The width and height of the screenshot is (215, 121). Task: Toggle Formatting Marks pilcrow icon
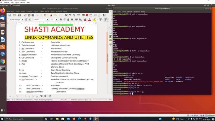pos(74,15)
